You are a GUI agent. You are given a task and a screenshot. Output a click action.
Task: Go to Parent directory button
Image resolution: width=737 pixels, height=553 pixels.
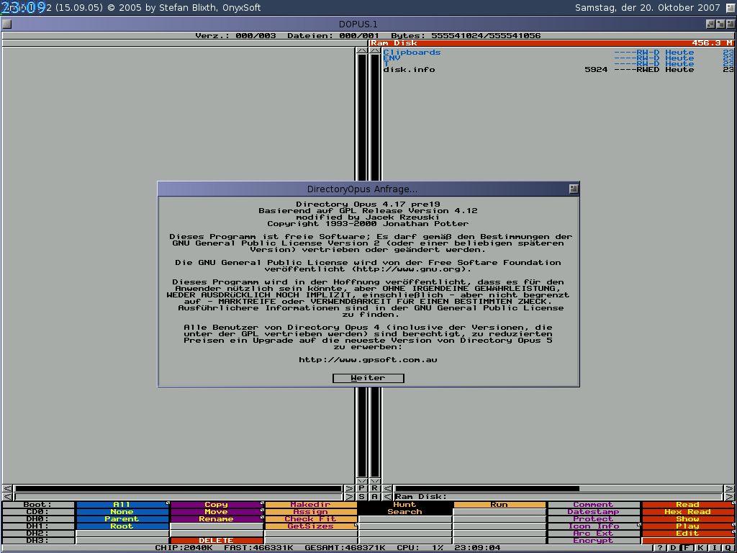click(x=122, y=519)
